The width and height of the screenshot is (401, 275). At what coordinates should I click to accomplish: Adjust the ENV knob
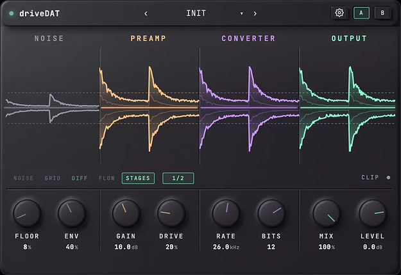pos(72,213)
